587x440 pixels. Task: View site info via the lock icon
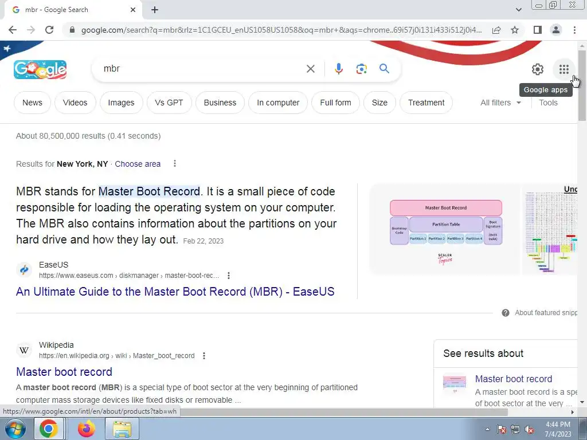click(72, 30)
